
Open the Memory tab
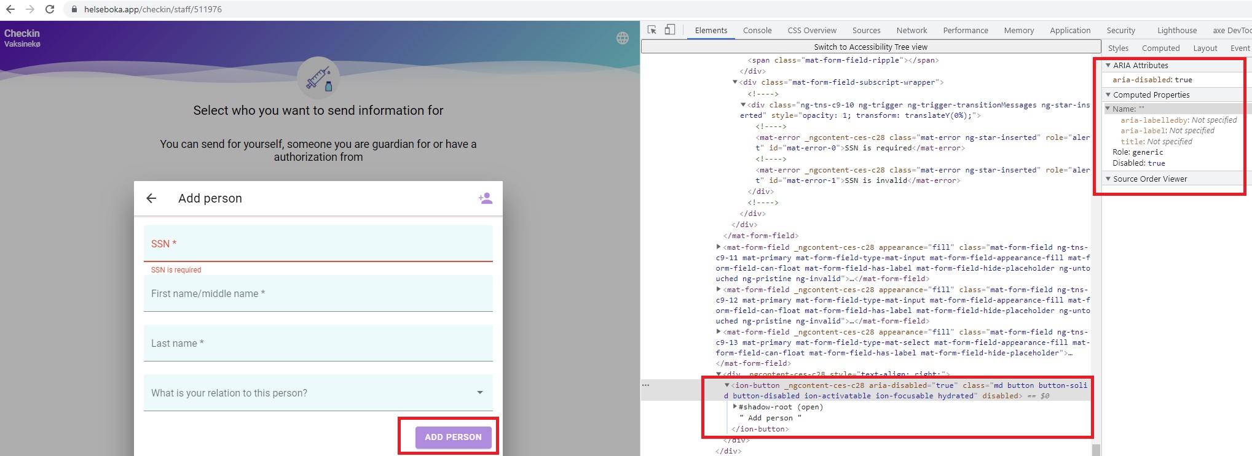click(x=1019, y=30)
